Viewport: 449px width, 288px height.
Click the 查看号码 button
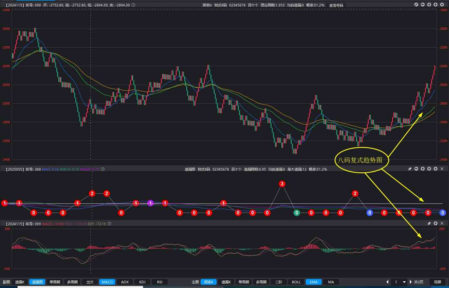pos(336,5)
